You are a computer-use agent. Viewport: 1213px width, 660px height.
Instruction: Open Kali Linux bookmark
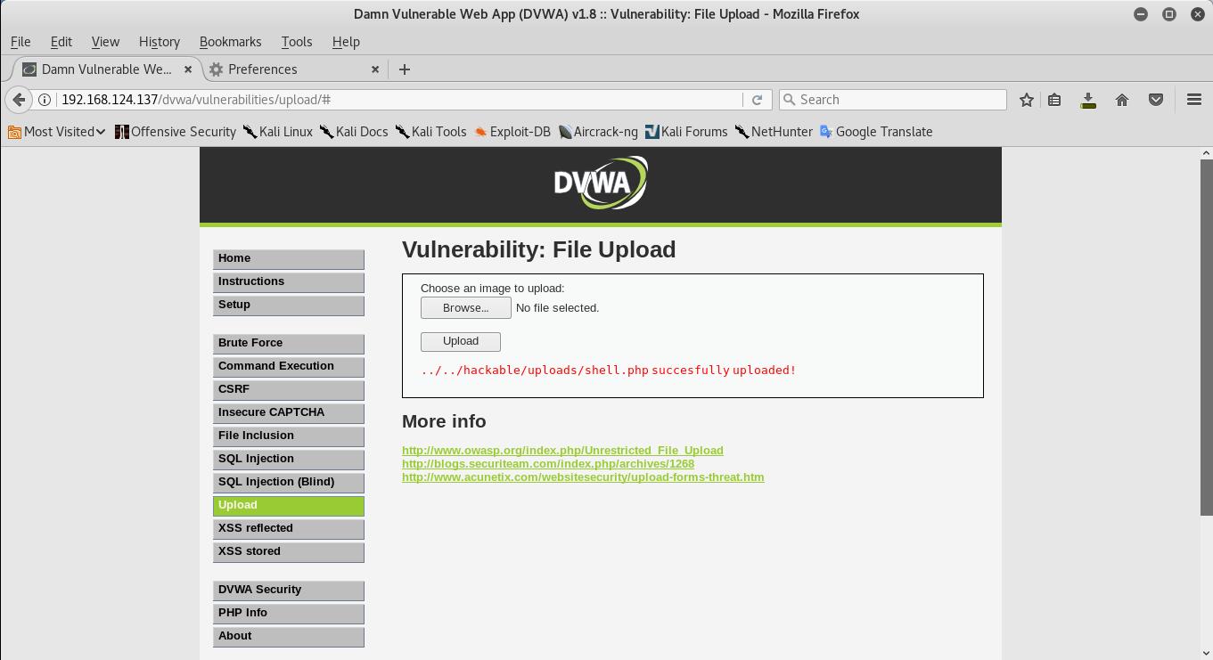tap(278, 132)
